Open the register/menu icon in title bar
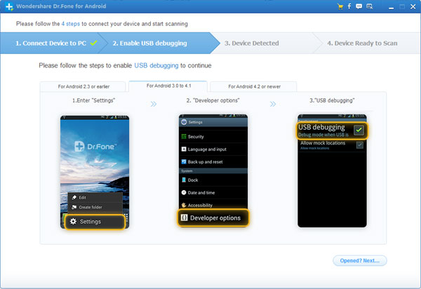Viewport: 421px width, 289px height. point(370,6)
